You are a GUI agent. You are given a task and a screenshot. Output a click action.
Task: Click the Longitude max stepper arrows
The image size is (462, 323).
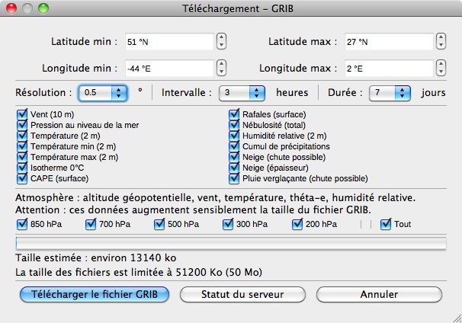[439, 68]
